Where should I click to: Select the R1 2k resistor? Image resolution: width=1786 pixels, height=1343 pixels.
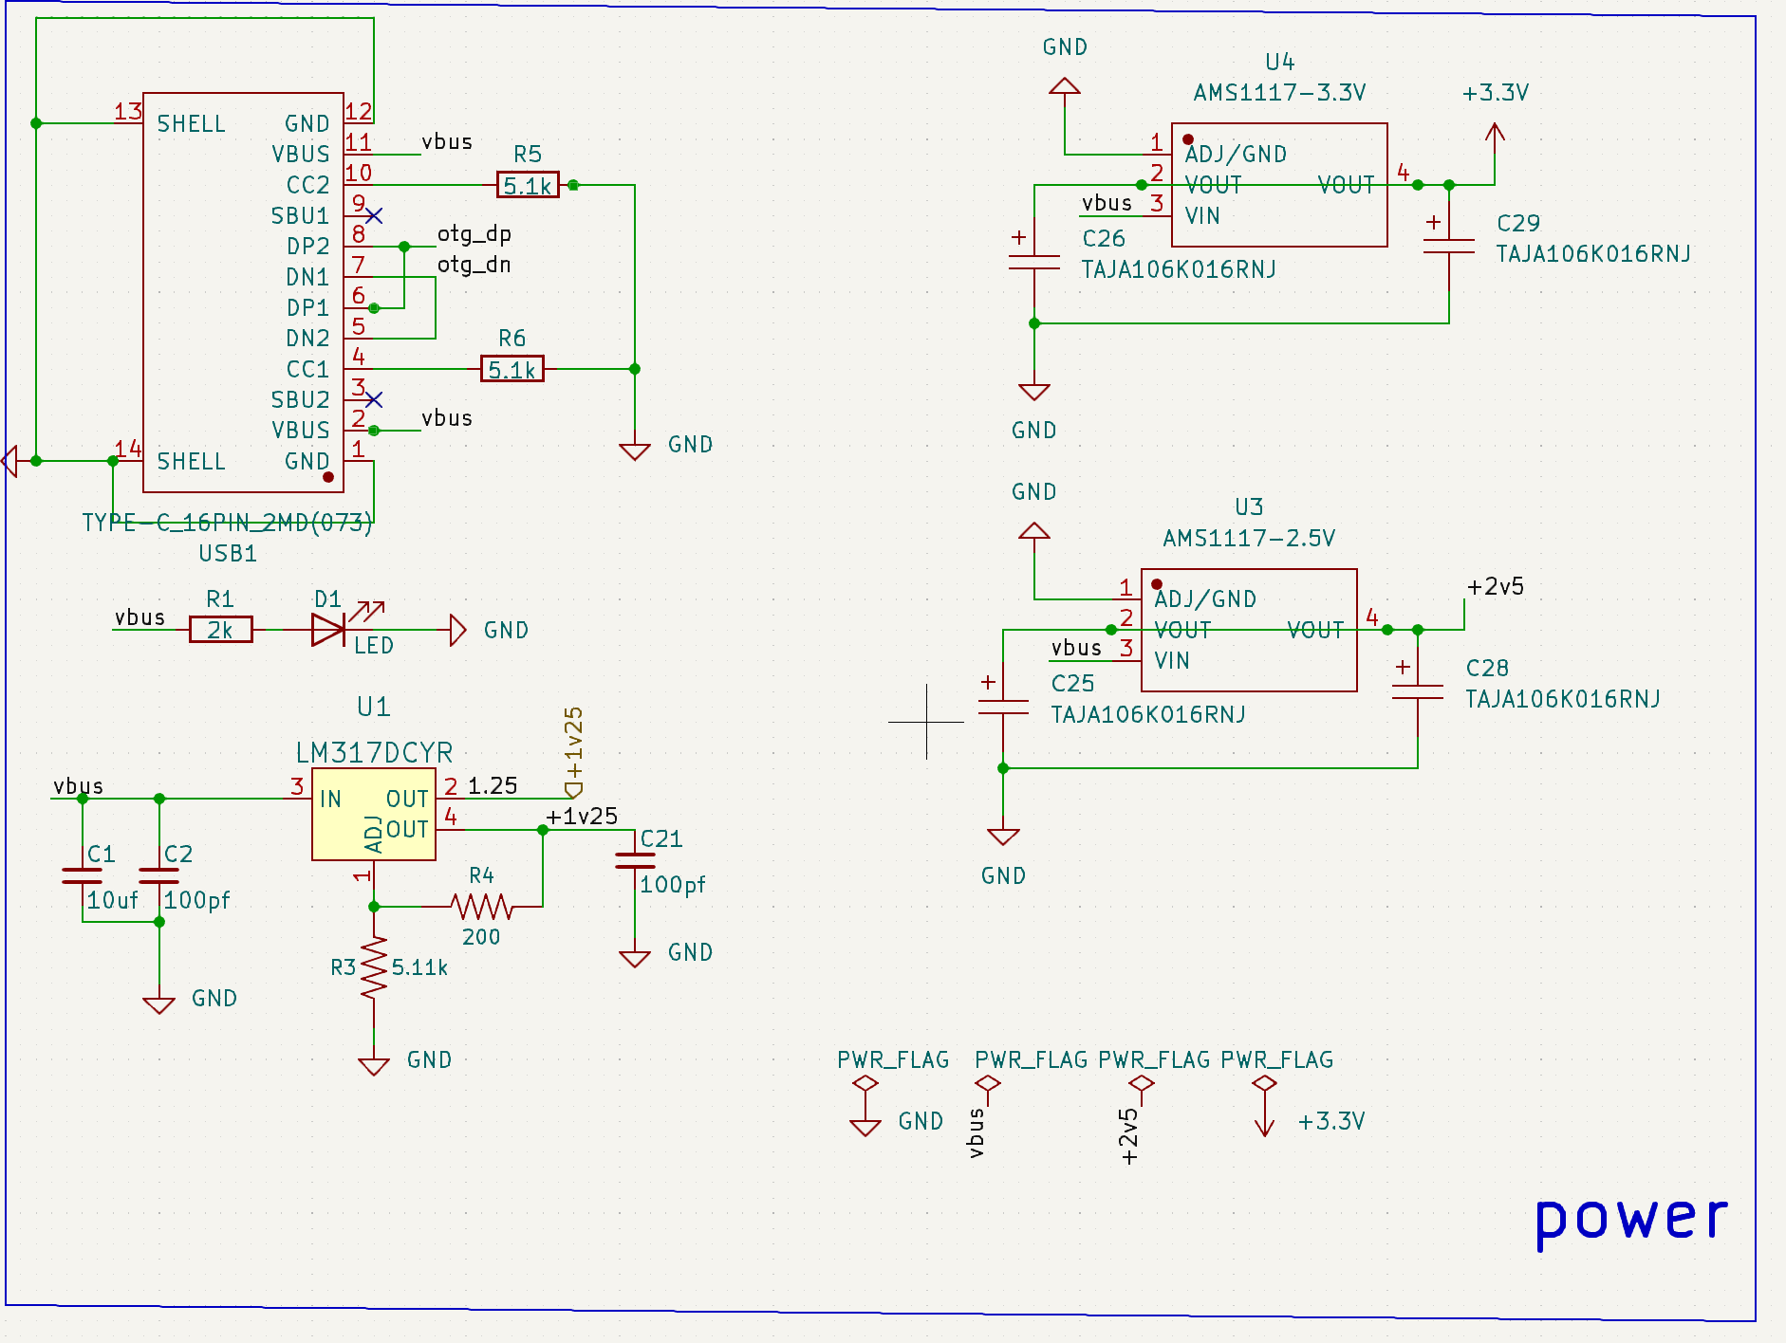[x=220, y=630]
